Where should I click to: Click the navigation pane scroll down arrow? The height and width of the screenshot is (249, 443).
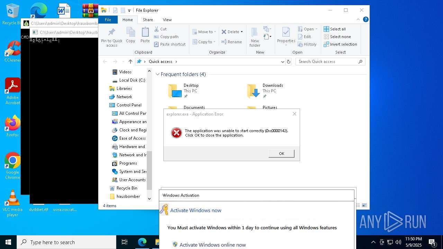coord(150,199)
